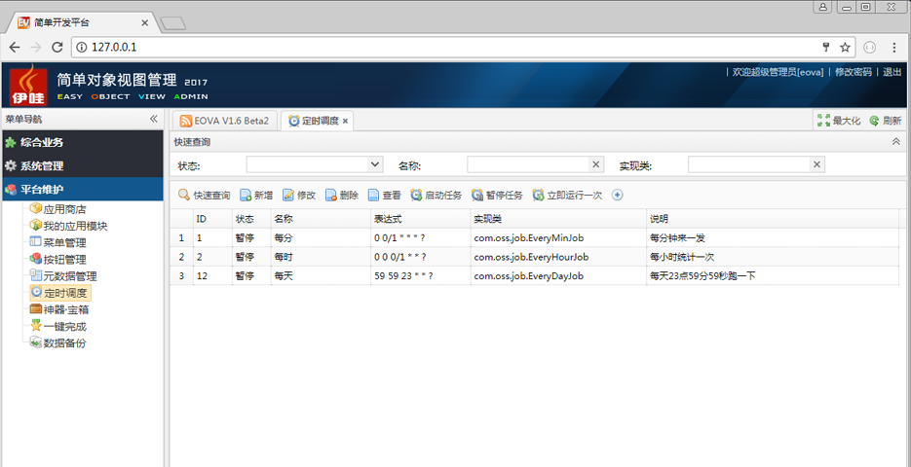The width and height of the screenshot is (911, 467).
Task: Switch to the EOVA V1.6 Beta2 tab
Action: (225, 121)
